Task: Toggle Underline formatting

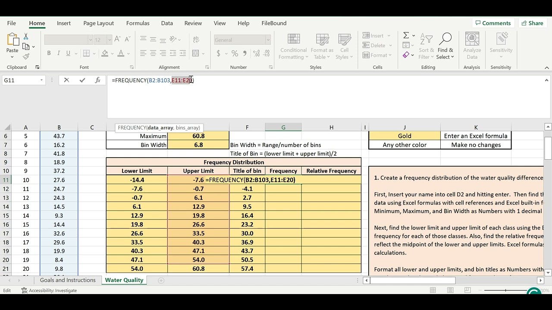Action: [x=68, y=53]
